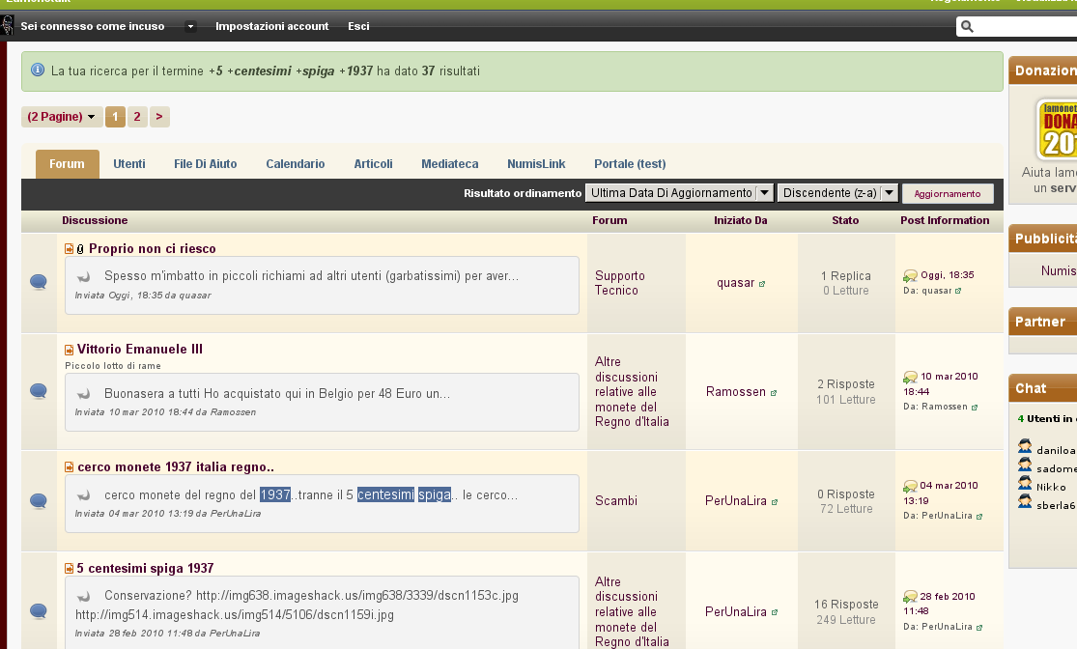1077x649 pixels.
Task: Expand the dropdown arrow beside 'Sei connesso come incuso'
Action: point(191,26)
